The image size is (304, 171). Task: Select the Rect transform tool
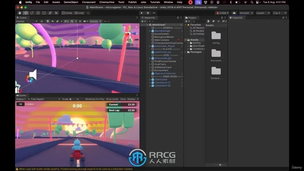click(x=44, y=13)
